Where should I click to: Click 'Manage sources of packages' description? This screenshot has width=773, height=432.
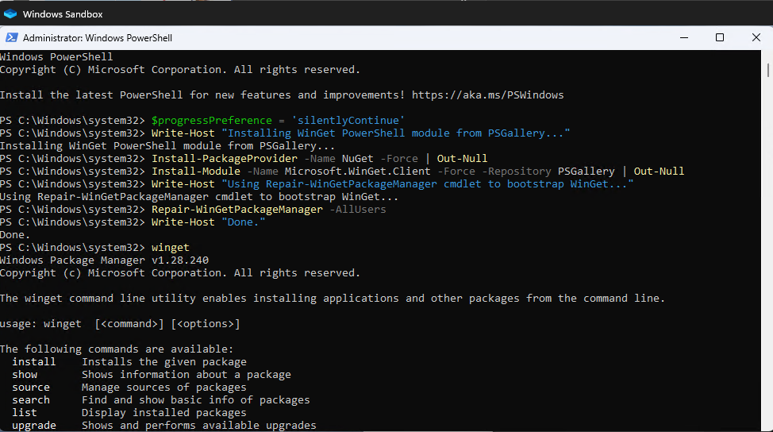[164, 387]
